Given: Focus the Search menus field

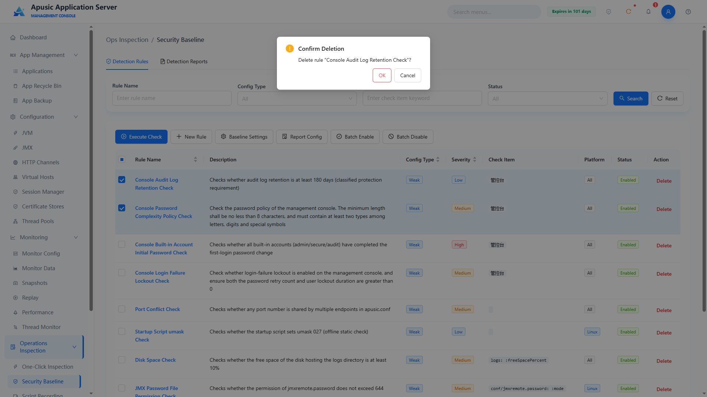Looking at the screenshot, I should 494,12.
